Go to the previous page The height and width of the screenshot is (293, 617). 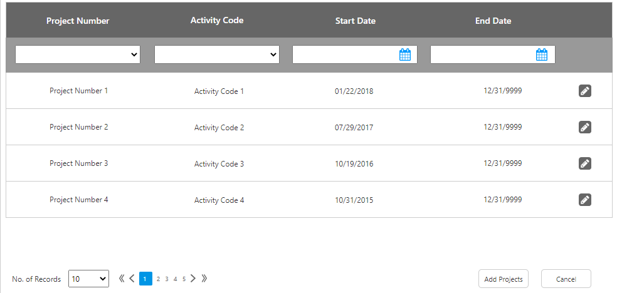click(132, 279)
